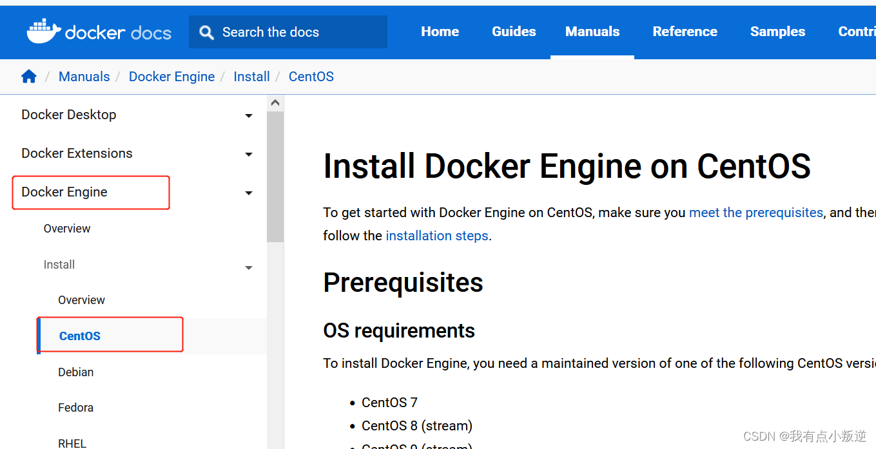This screenshot has width=876, height=449.
Task: Select Docker Engine in sidebar
Action: coord(64,192)
